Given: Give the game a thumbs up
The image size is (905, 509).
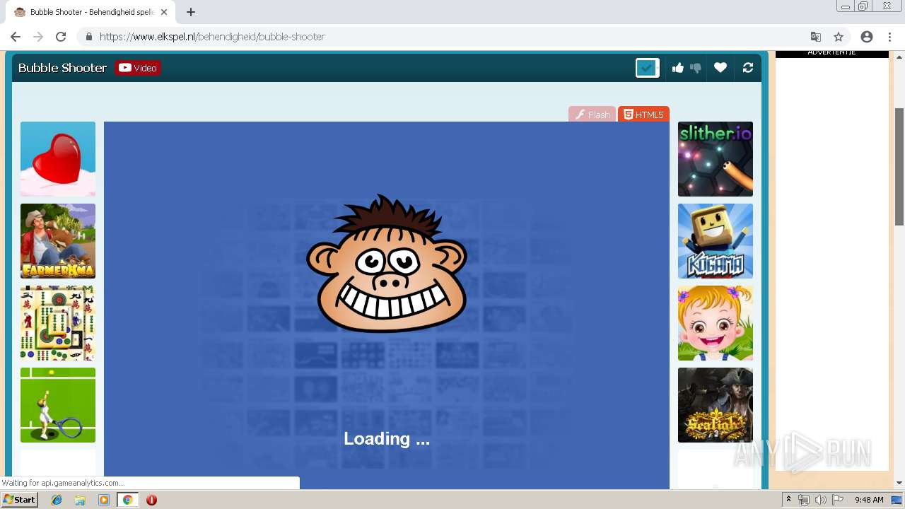Looking at the screenshot, I should [x=678, y=68].
